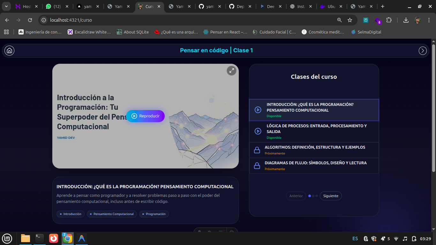
Task: Go to next class using right arrow icon
Action: coord(423,51)
